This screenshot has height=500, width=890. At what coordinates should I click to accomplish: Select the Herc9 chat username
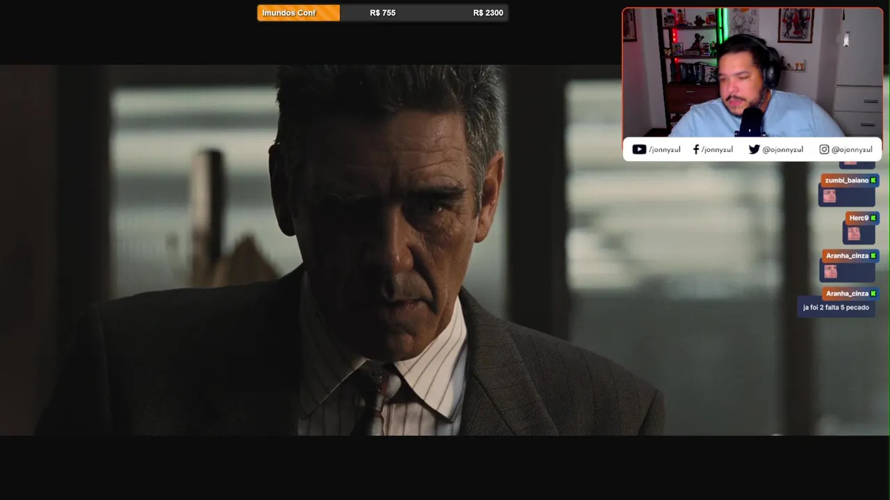859,218
